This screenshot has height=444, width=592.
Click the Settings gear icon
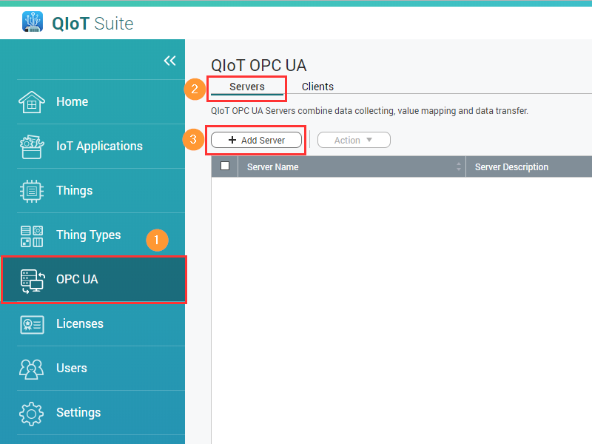click(x=31, y=414)
